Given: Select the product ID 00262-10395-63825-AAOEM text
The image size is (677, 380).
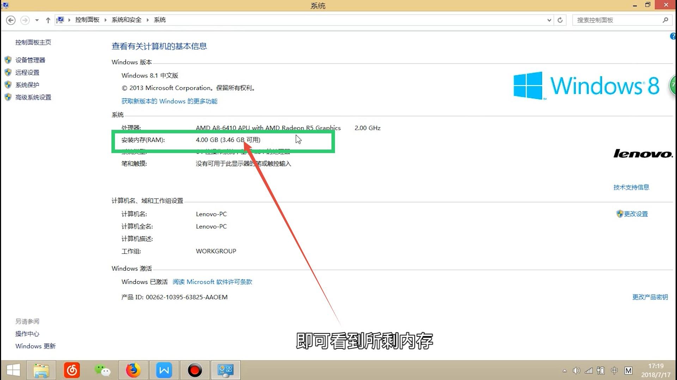Looking at the screenshot, I should click(187, 297).
